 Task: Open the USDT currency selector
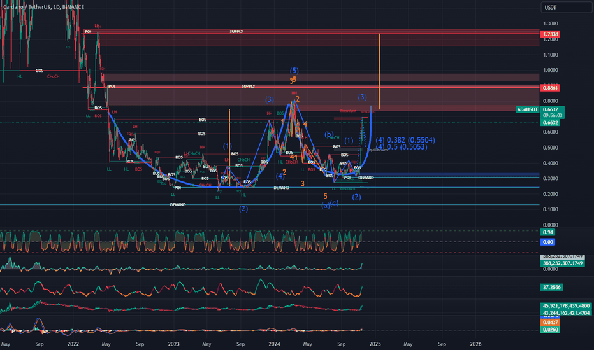pos(566,7)
